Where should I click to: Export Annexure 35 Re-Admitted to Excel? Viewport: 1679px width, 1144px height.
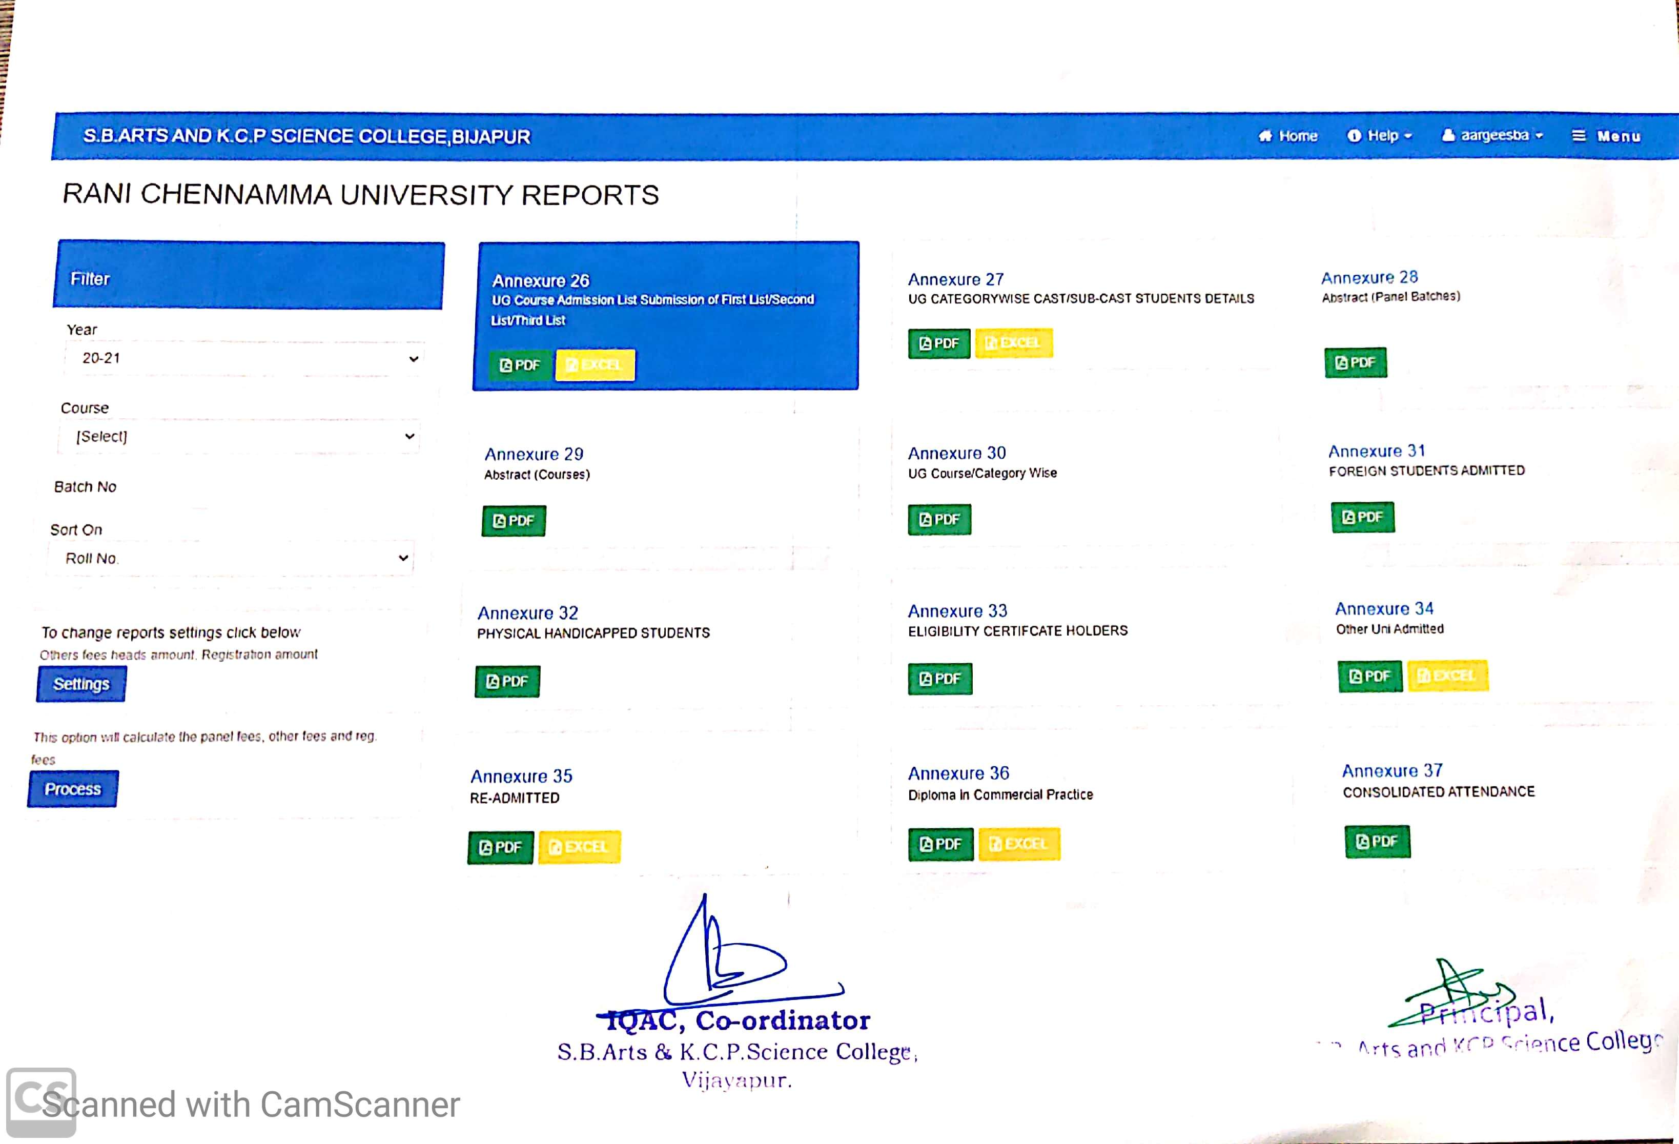579,847
